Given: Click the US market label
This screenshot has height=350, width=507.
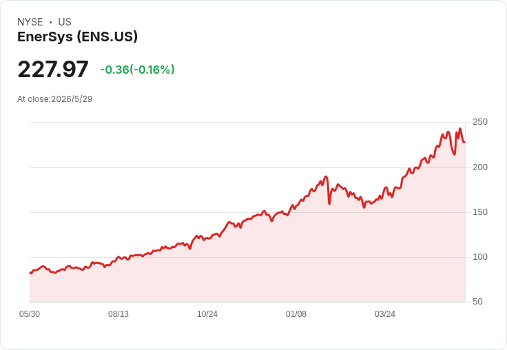Looking at the screenshot, I should point(65,22).
